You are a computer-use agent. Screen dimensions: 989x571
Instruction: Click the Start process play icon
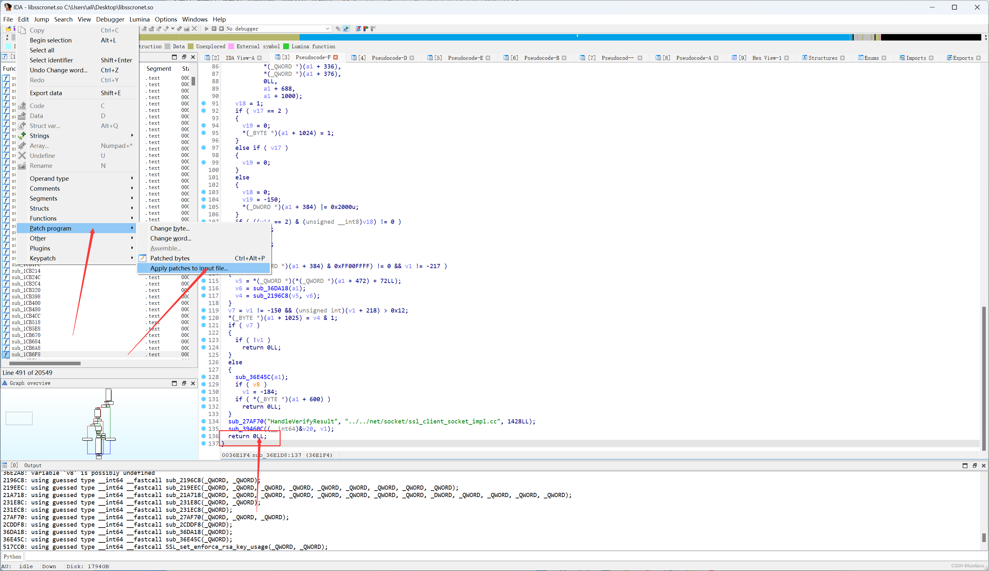coord(207,29)
